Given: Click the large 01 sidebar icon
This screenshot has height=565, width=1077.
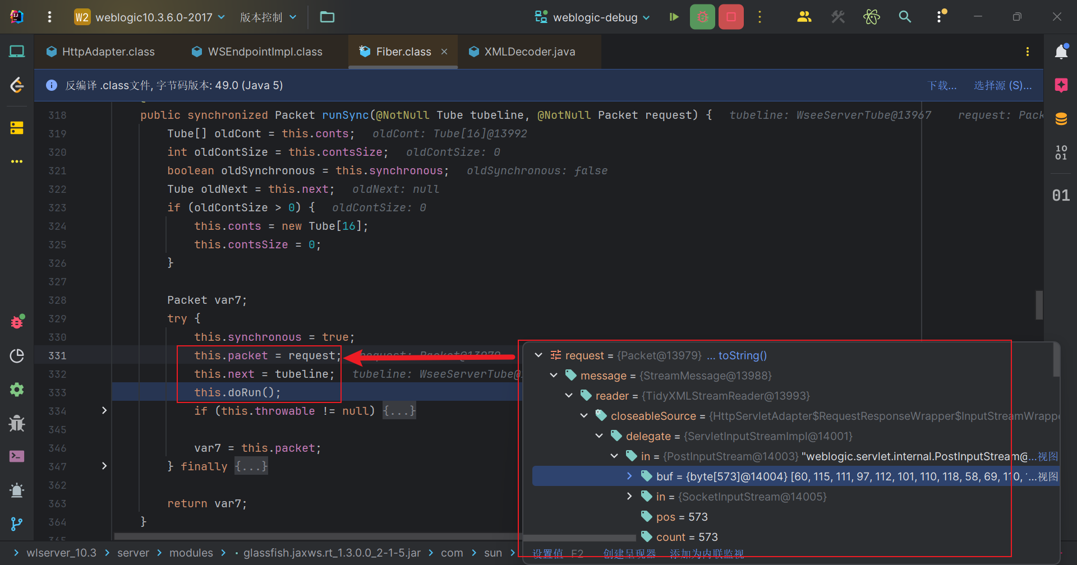Looking at the screenshot, I should click(x=1061, y=195).
